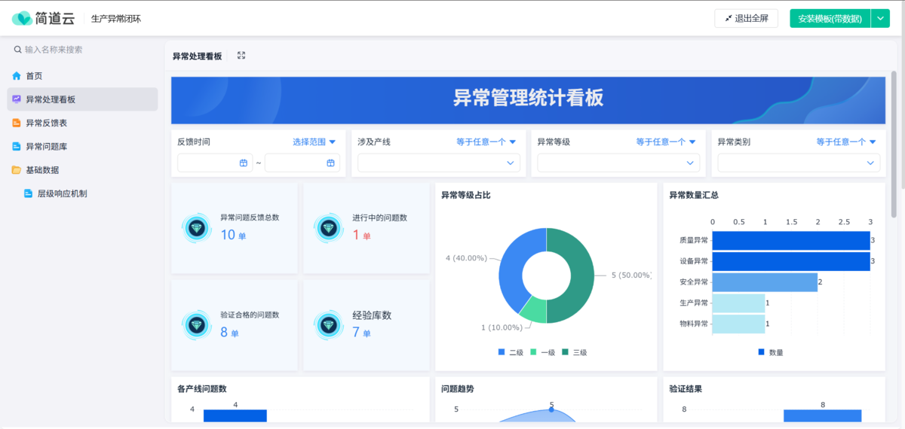
Task: Click the 退出全屏 button
Action: pyautogui.click(x=746, y=18)
